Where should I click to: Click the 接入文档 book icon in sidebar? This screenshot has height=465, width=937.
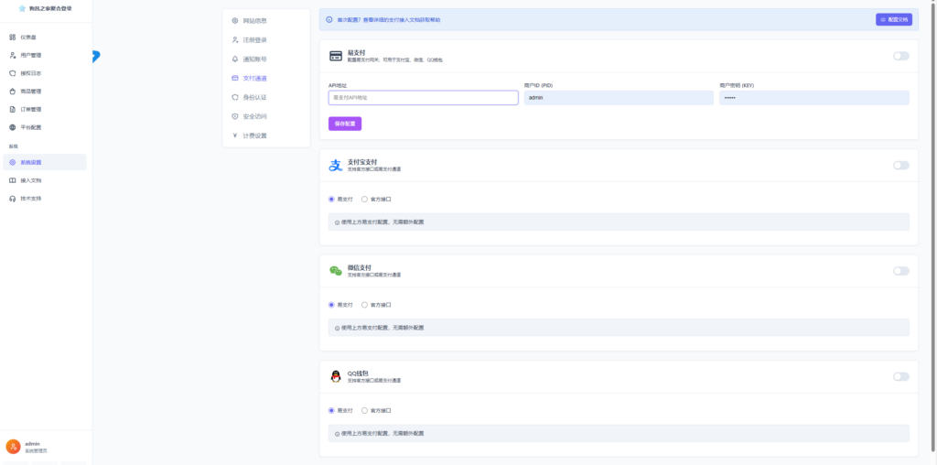point(13,180)
